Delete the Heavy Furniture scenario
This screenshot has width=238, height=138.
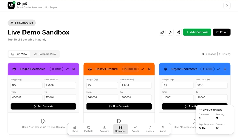pyautogui.click(x=149, y=69)
